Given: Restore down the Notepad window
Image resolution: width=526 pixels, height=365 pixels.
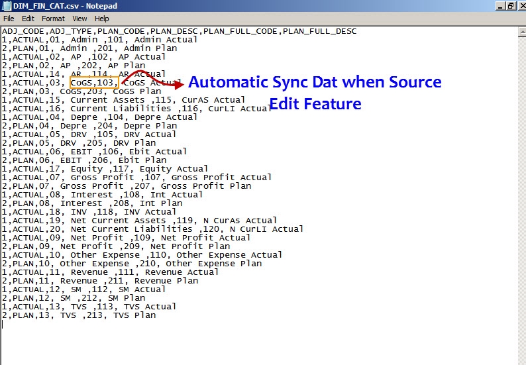Looking at the screenshot, I should coord(511,6).
